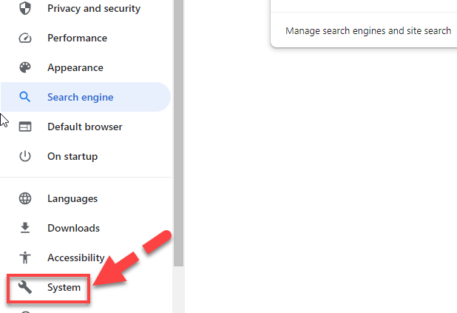Click the shield icon for Privacy and security
Screen dimensions: 457x313
coord(25,8)
